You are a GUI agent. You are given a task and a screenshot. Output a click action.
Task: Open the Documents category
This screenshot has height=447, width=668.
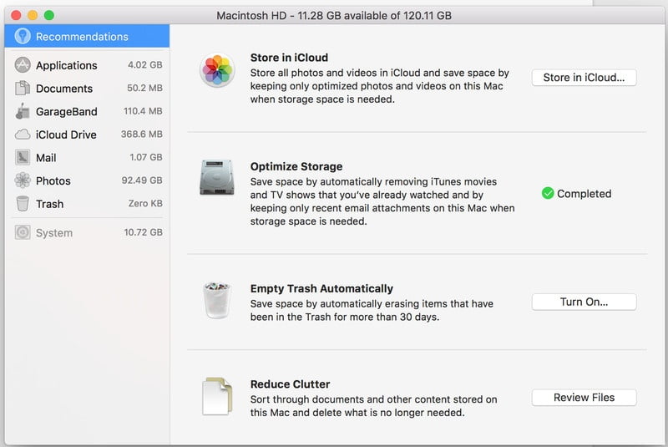point(87,89)
